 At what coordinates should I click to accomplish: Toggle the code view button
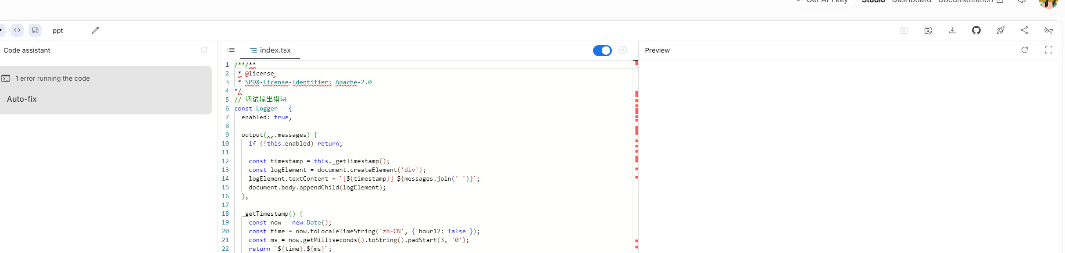(17, 30)
